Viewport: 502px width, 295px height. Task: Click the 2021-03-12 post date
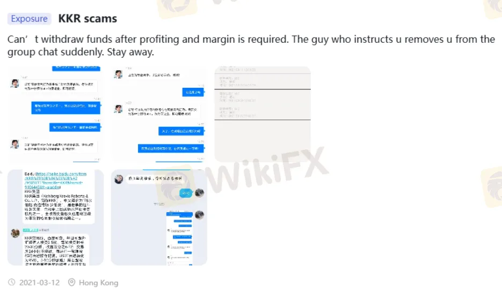pyautogui.click(x=39, y=283)
